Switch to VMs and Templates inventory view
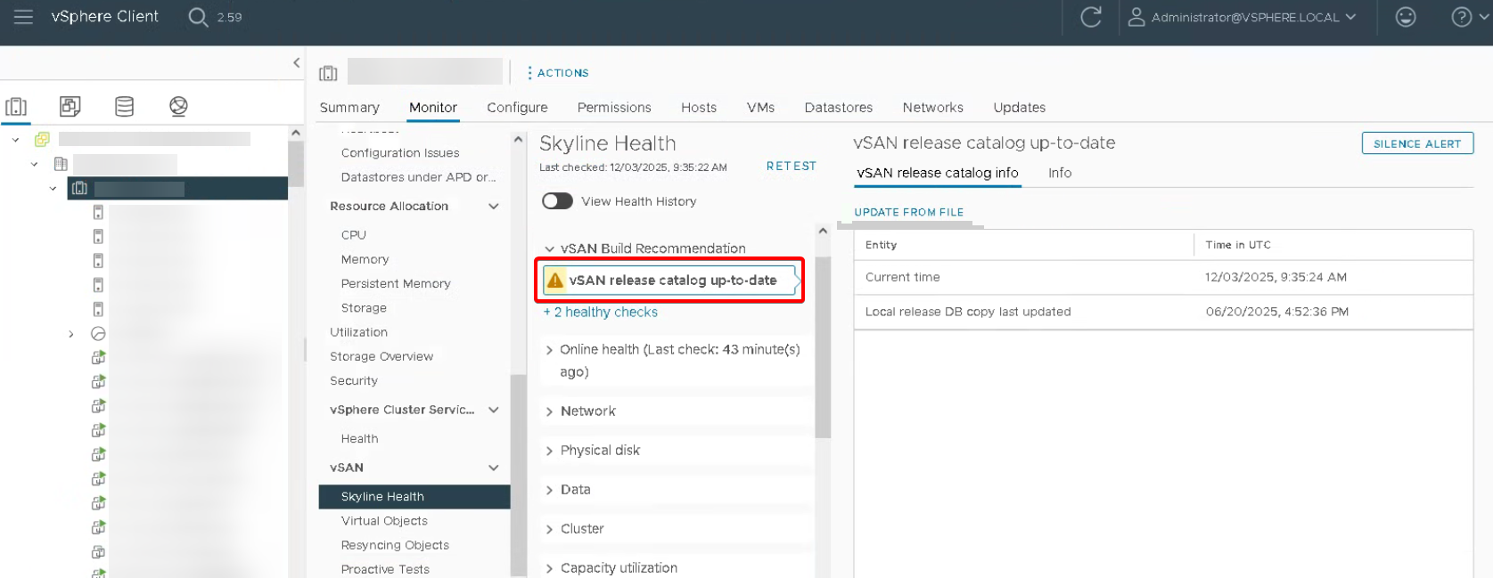Image resolution: width=1493 pixels, height=578 pixels. [x=70, y=107]
